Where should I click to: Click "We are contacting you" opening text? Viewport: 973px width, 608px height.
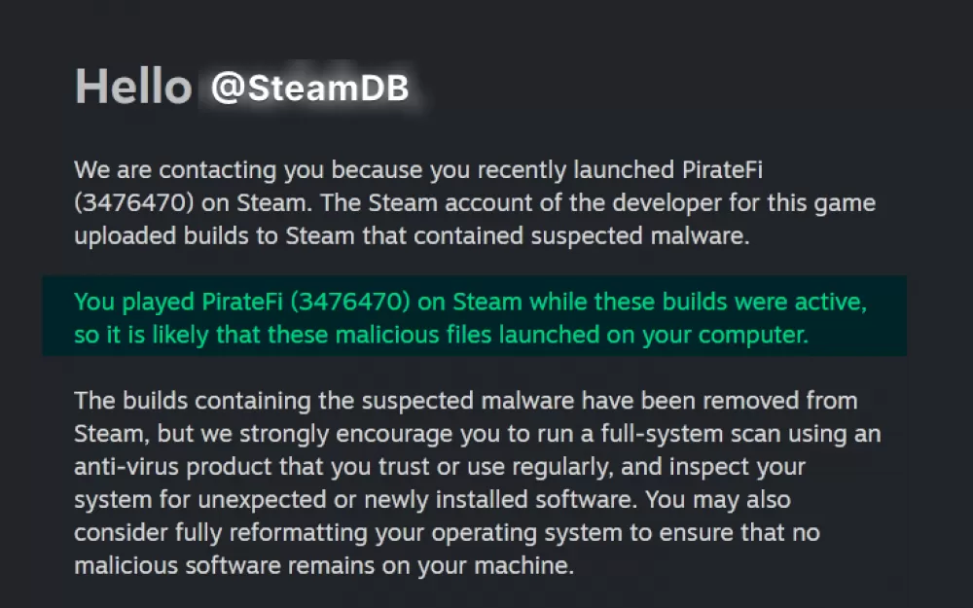tap(175, 170)
